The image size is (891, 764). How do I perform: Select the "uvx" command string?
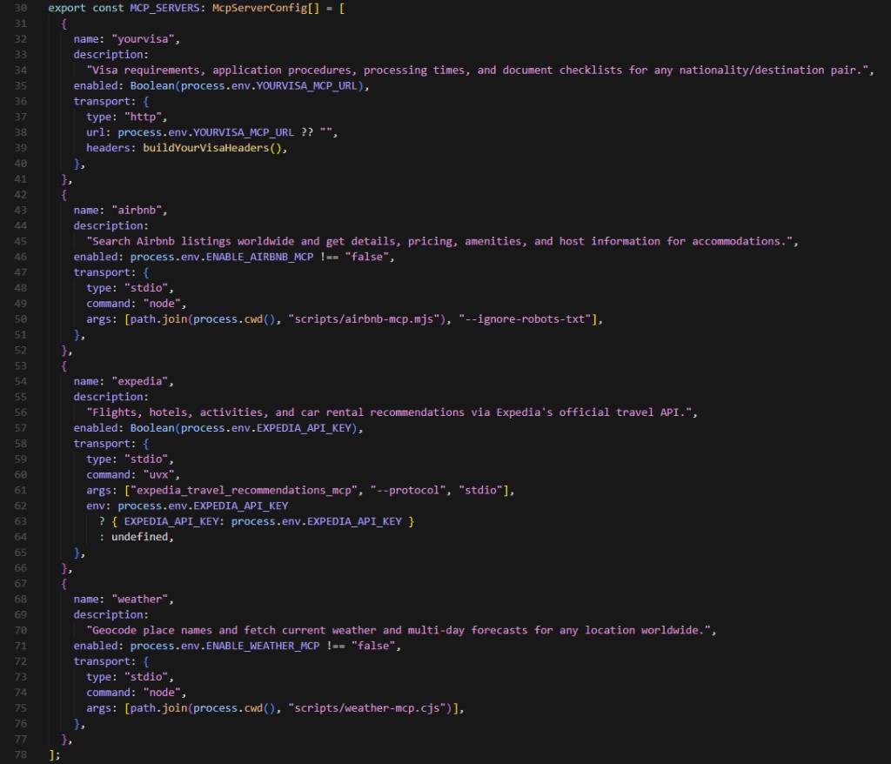[158, 474]
